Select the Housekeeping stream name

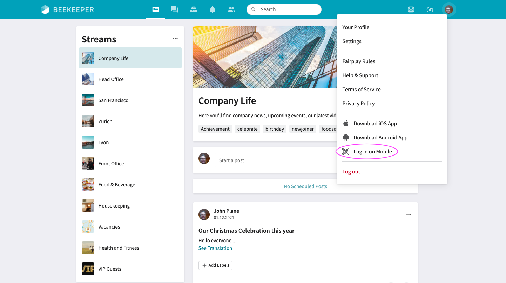point(114,206)
